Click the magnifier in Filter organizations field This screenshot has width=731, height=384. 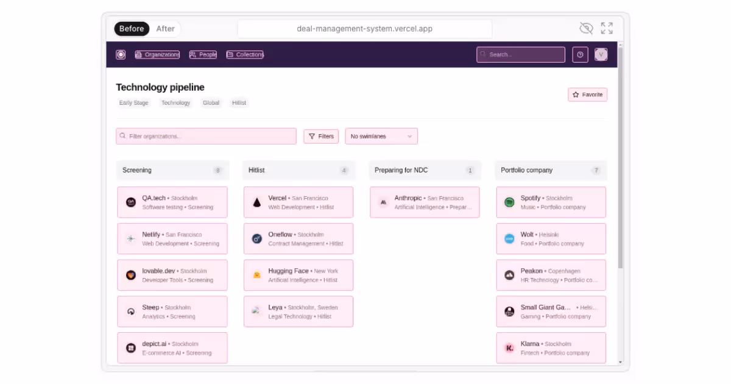(123, 136)
